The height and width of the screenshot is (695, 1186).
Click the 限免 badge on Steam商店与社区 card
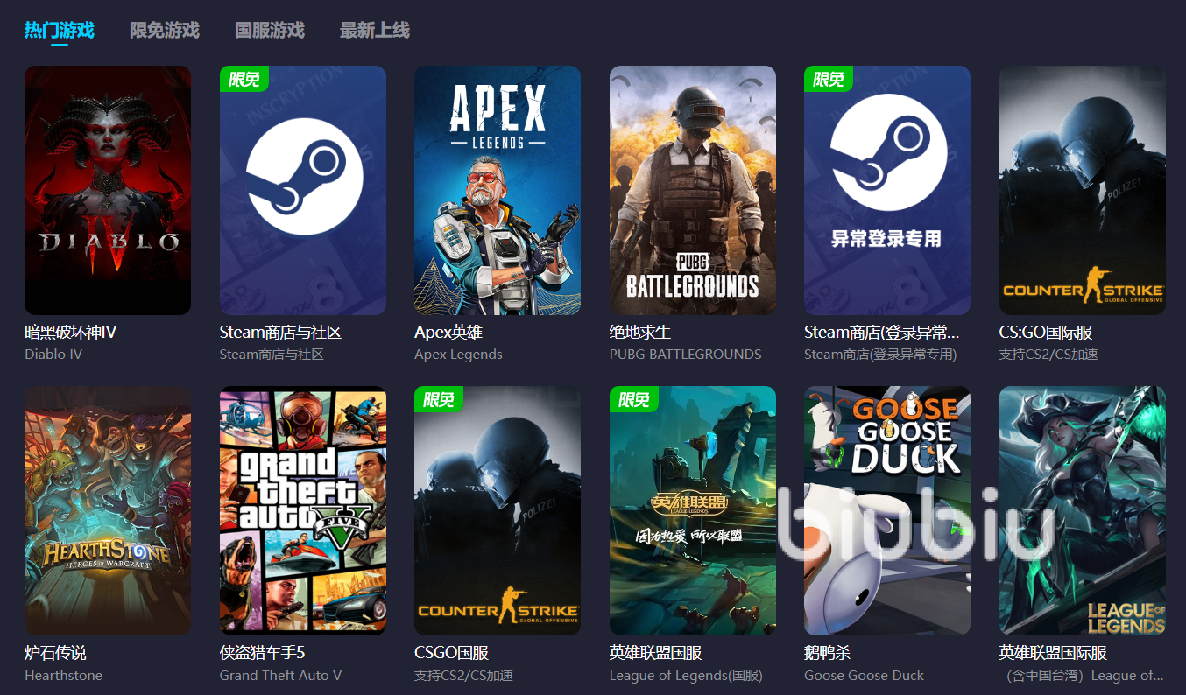244,79
